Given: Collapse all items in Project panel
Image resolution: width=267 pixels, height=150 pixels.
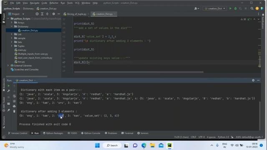Looking at the screenshot, I should [x=47, y=14].
